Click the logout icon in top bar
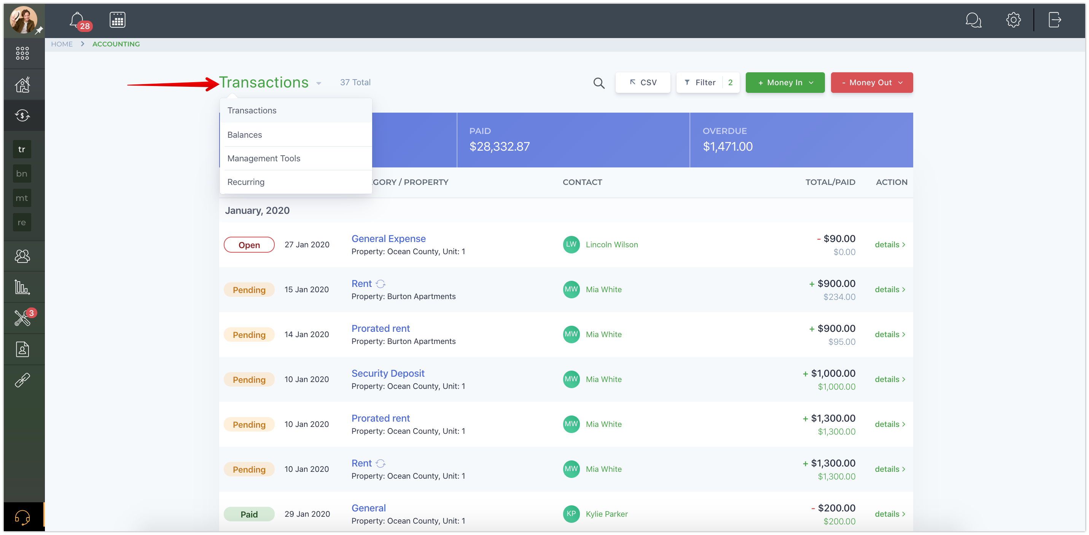 coord(1054,20)
